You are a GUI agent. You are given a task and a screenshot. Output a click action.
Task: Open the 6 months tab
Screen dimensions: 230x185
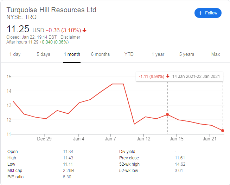click(x=100, y=54)
